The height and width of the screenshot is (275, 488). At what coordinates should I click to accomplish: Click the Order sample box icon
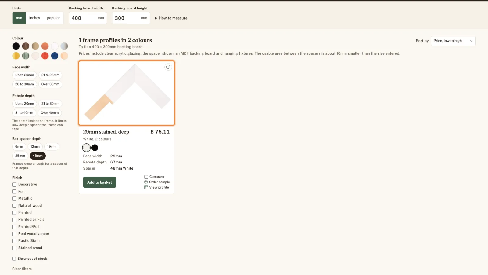[x=146, y=182]
